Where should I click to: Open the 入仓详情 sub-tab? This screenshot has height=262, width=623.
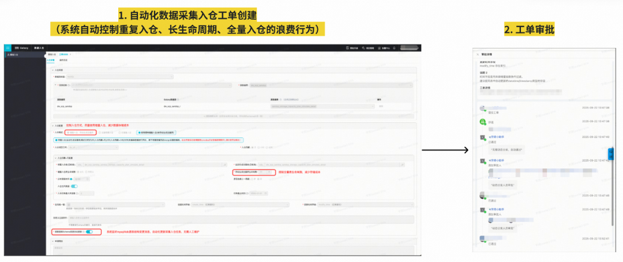pos(50,60)
